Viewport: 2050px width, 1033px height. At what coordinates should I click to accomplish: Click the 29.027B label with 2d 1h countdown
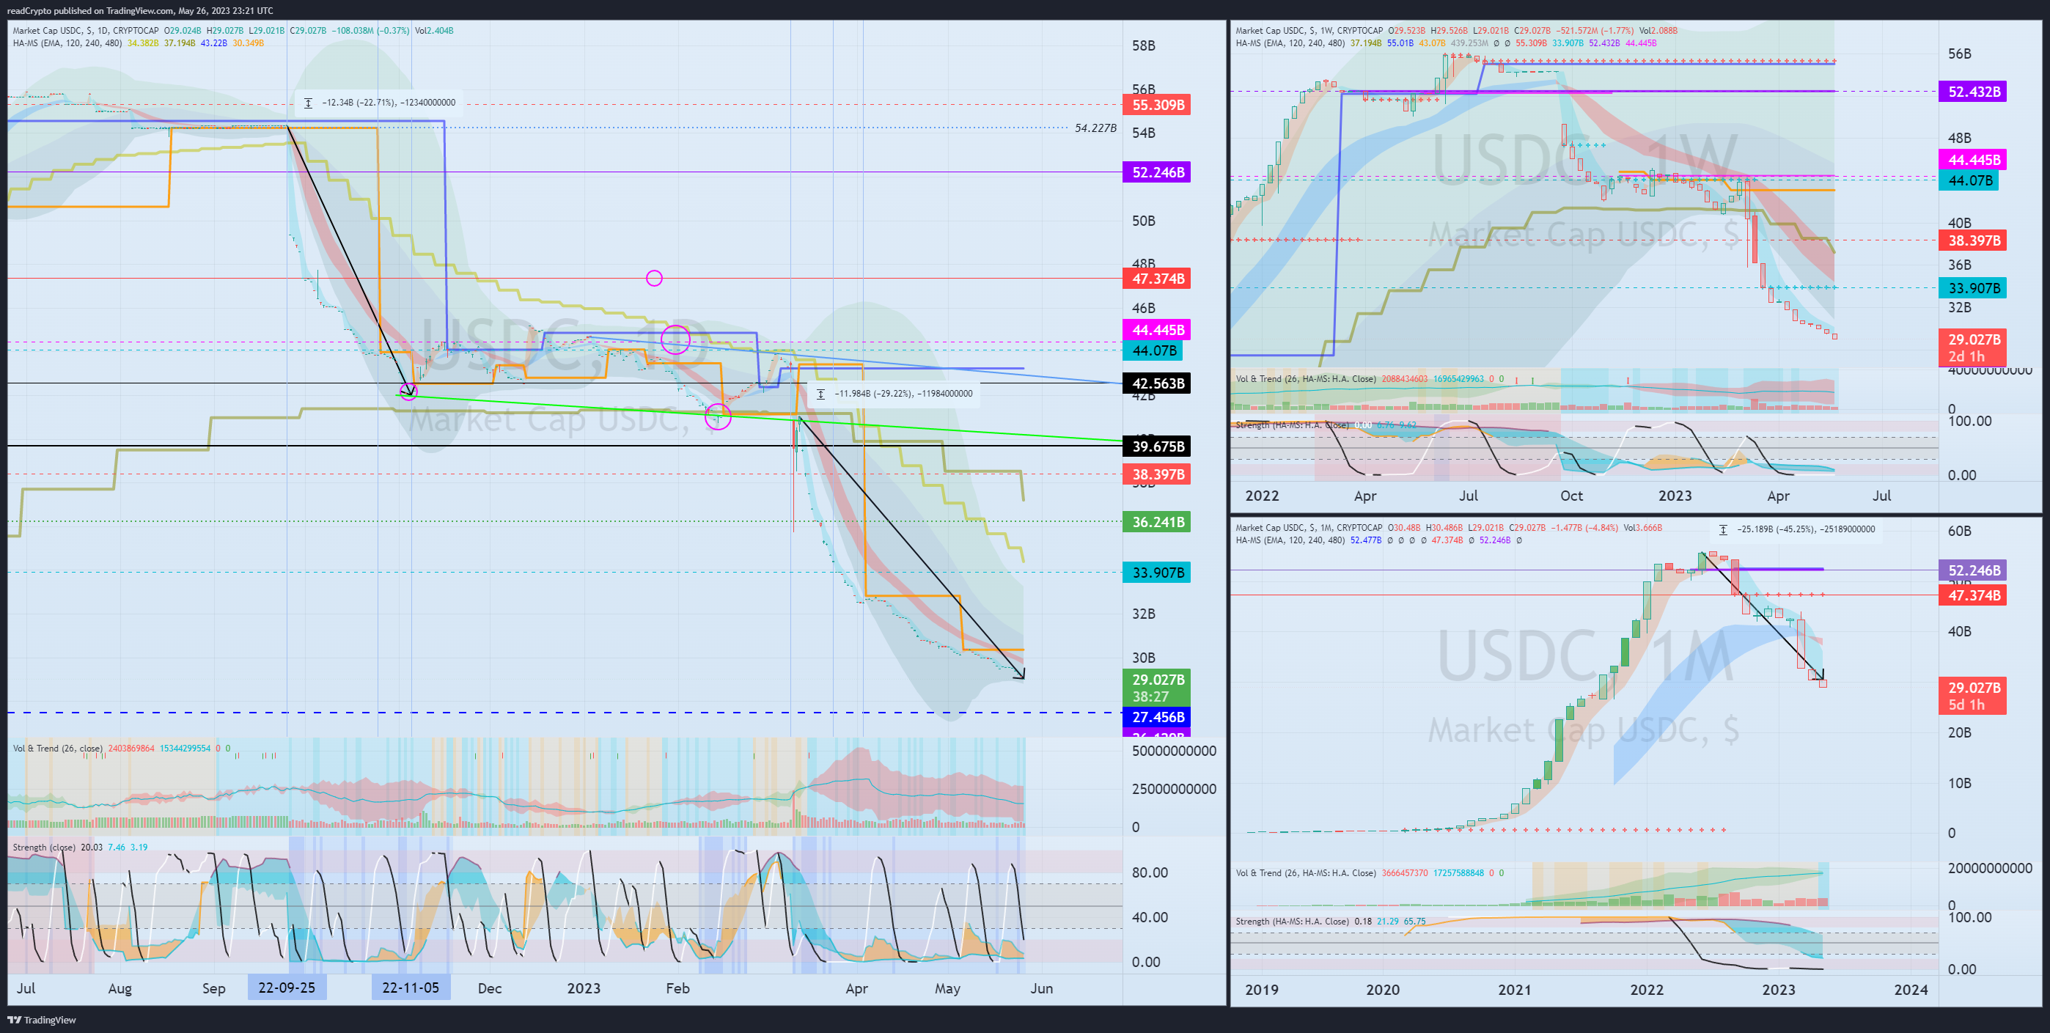click(x=1973, y=348)
